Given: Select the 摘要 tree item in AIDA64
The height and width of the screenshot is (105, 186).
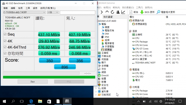Looking at the screenshot, I should pos(105,27).
